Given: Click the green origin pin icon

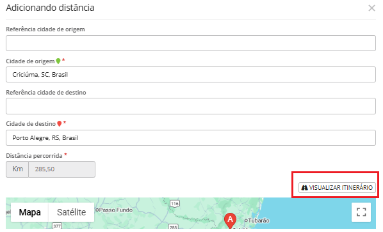Looking at the screenshot, I should tap(58, 61).
